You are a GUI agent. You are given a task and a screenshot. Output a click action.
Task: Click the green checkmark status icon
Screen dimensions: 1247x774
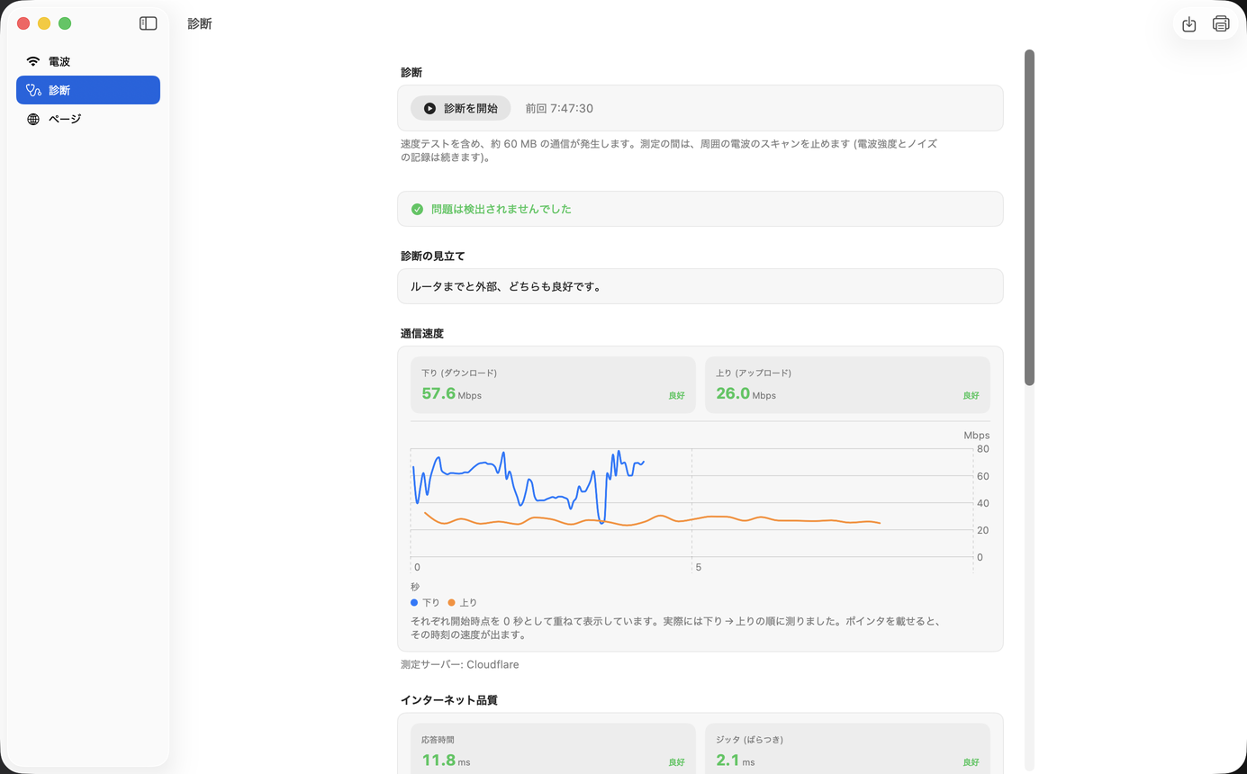tap(417, 209)
